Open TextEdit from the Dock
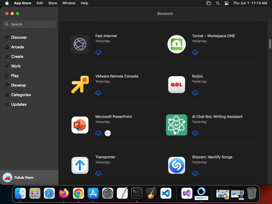The image size is (272, 204). point(122,193)
